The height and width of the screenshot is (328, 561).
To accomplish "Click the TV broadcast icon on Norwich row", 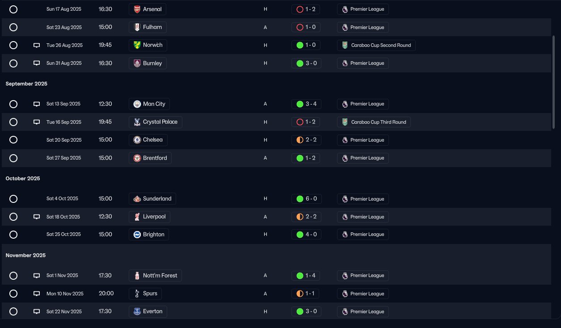I will pos(37,45).
